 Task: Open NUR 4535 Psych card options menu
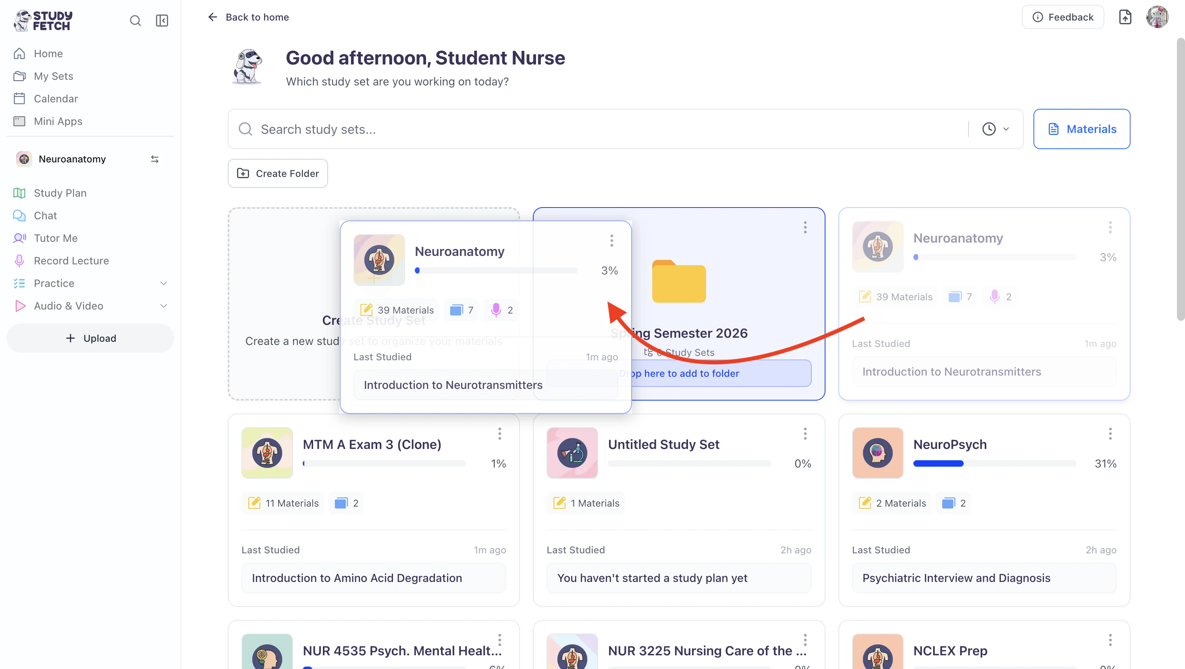[x=499, y=640]
